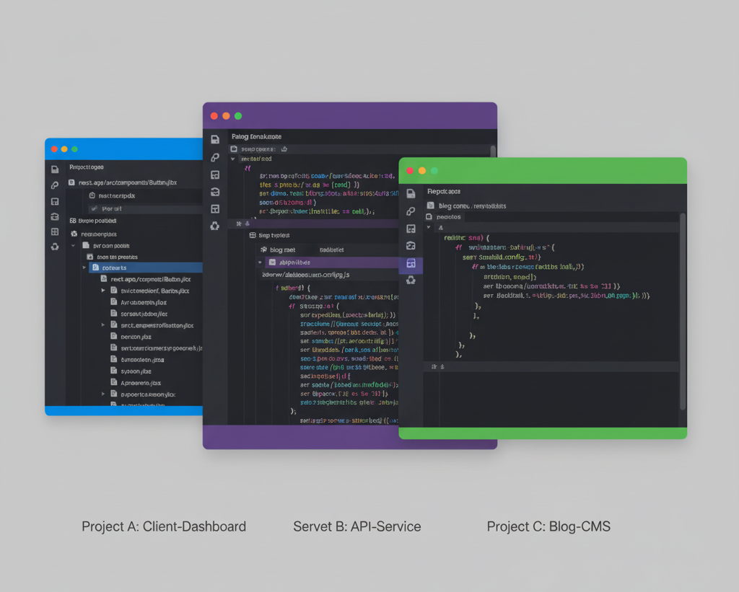Select the save file icon in the purple window sidebar
The width and height of the screenshot is (739, 592).
pos(215,139)
